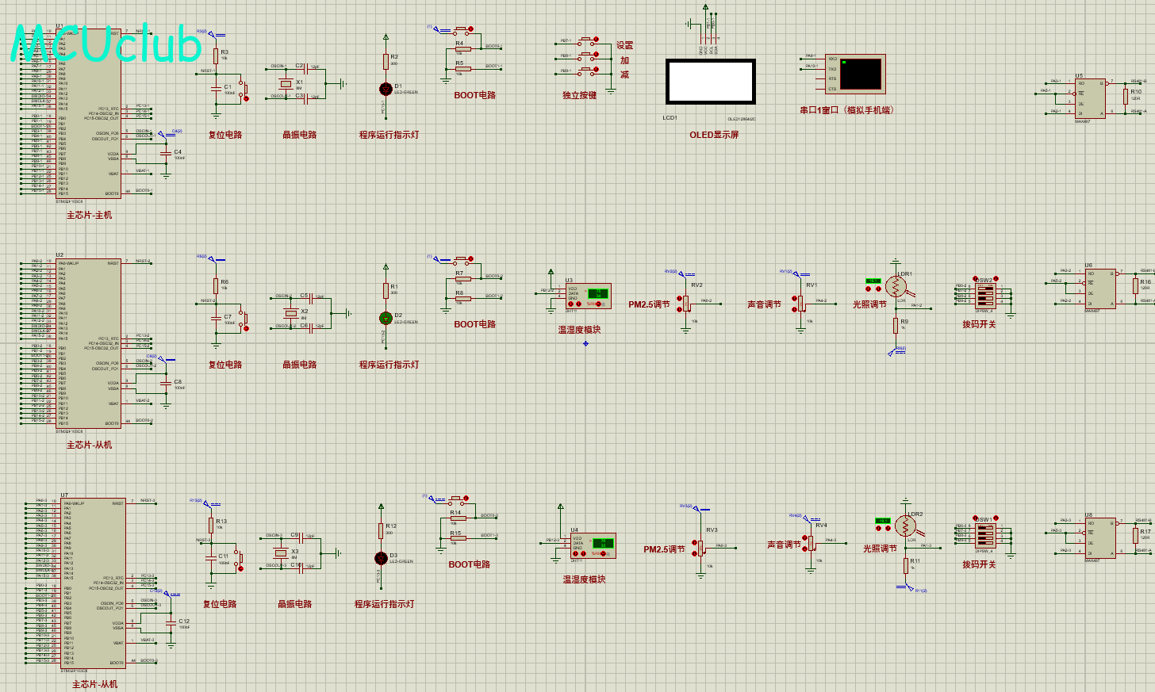The image size is (1155, 692).
Task: Click the 串口1窗口（模拟手机端） label
Action: coord(847,110)
